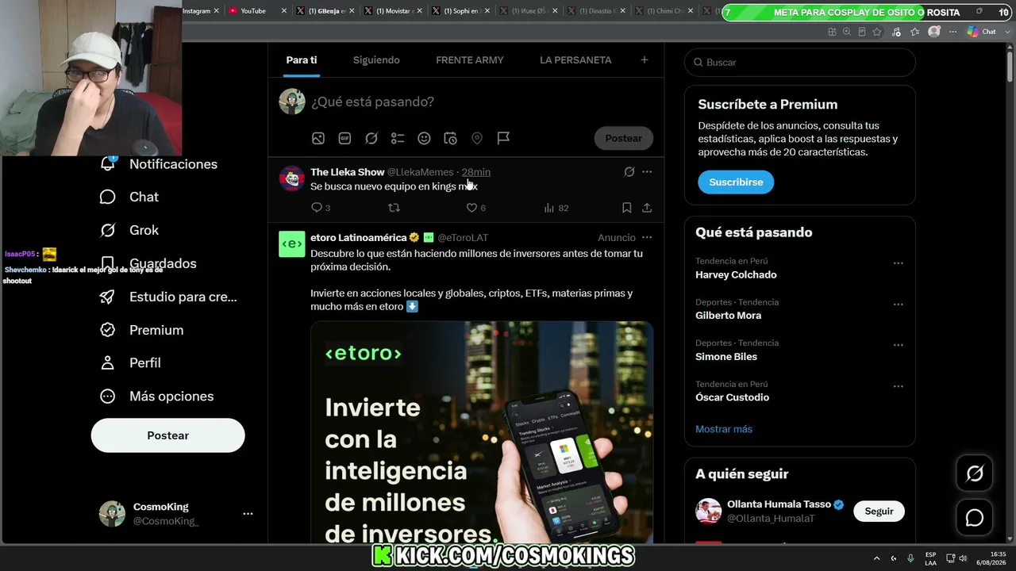The height and width of the screenshot is (571, 1016).
Task: Favorite this page with the star icon
Action: click(x=877, y=32)
